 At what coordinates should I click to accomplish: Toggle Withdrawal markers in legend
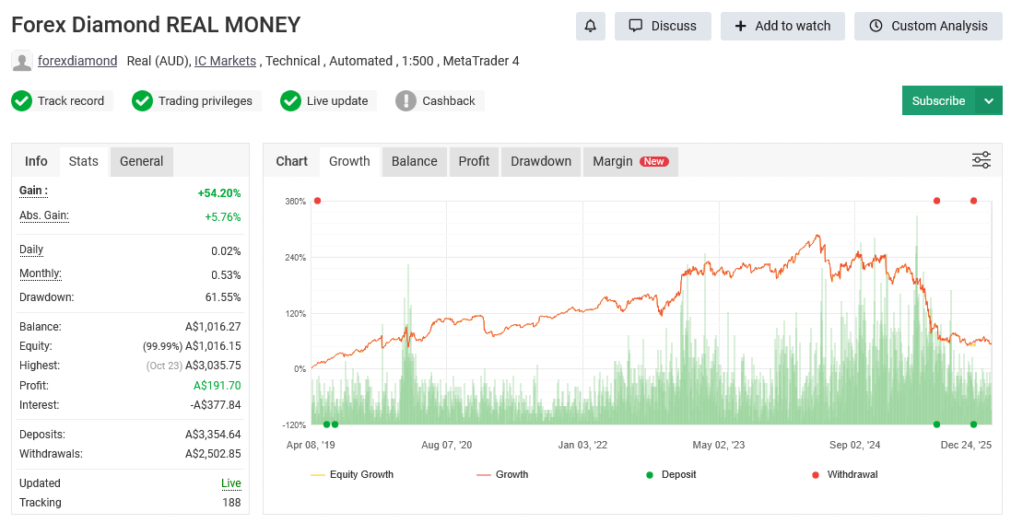click(845, 475)
